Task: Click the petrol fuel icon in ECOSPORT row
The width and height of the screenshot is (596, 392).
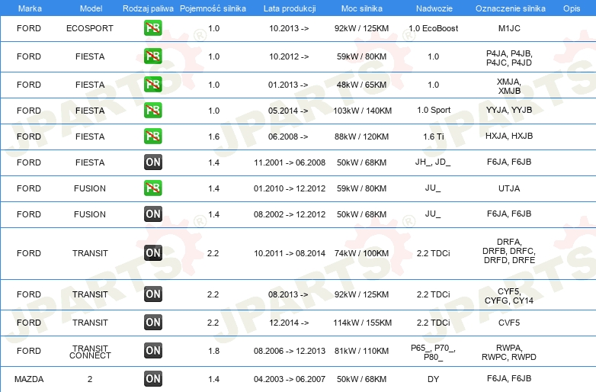Action: [152, 28]
